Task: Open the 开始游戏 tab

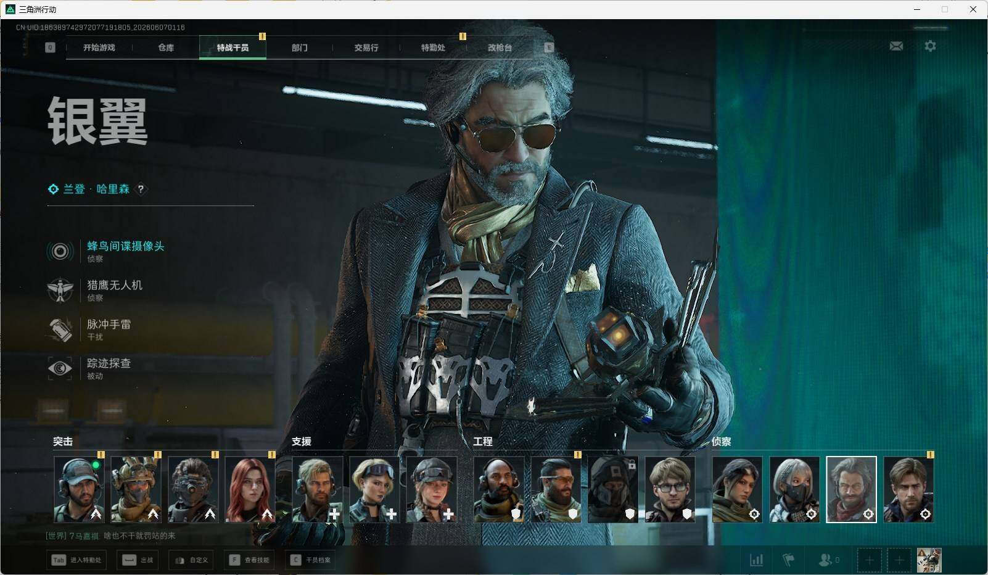Action: coord(99,48)
